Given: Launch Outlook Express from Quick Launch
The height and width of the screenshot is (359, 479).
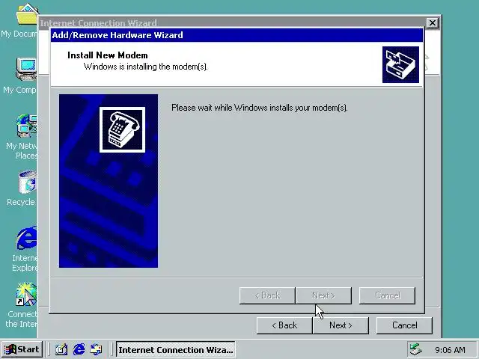Looking at the screenshot, I should click(x=97, y=349).
